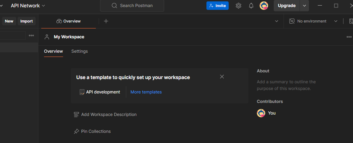353x143 pixels.
Task: Open the No environment selector
Action: tap(314, 21)
